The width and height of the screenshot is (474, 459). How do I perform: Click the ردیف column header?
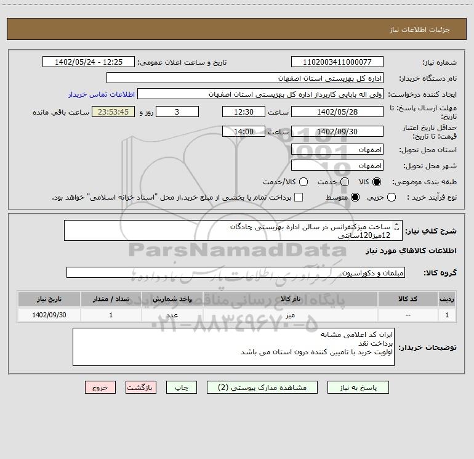447,299
